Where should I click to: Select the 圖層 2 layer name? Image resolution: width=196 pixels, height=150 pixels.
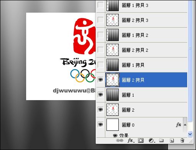(x=128, y=110)
